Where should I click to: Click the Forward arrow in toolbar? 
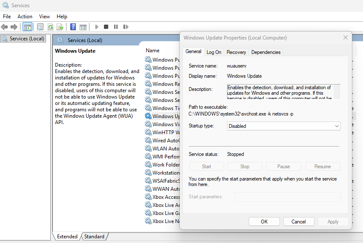pos(14,27)
